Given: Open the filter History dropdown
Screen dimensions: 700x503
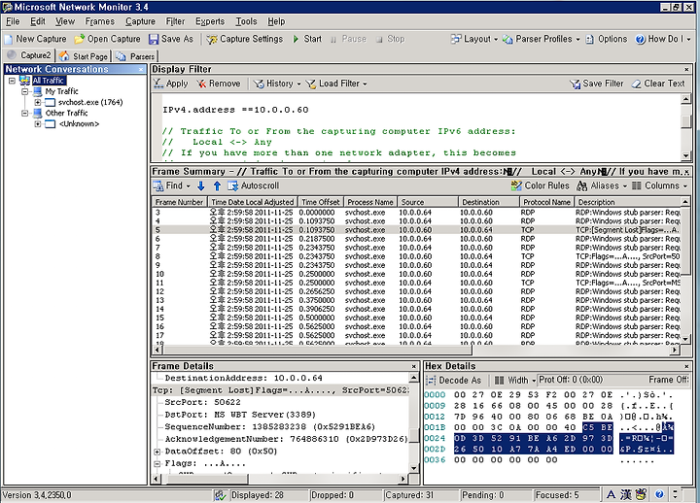Looking at the screenshot, I should click(x=277, y=84).
